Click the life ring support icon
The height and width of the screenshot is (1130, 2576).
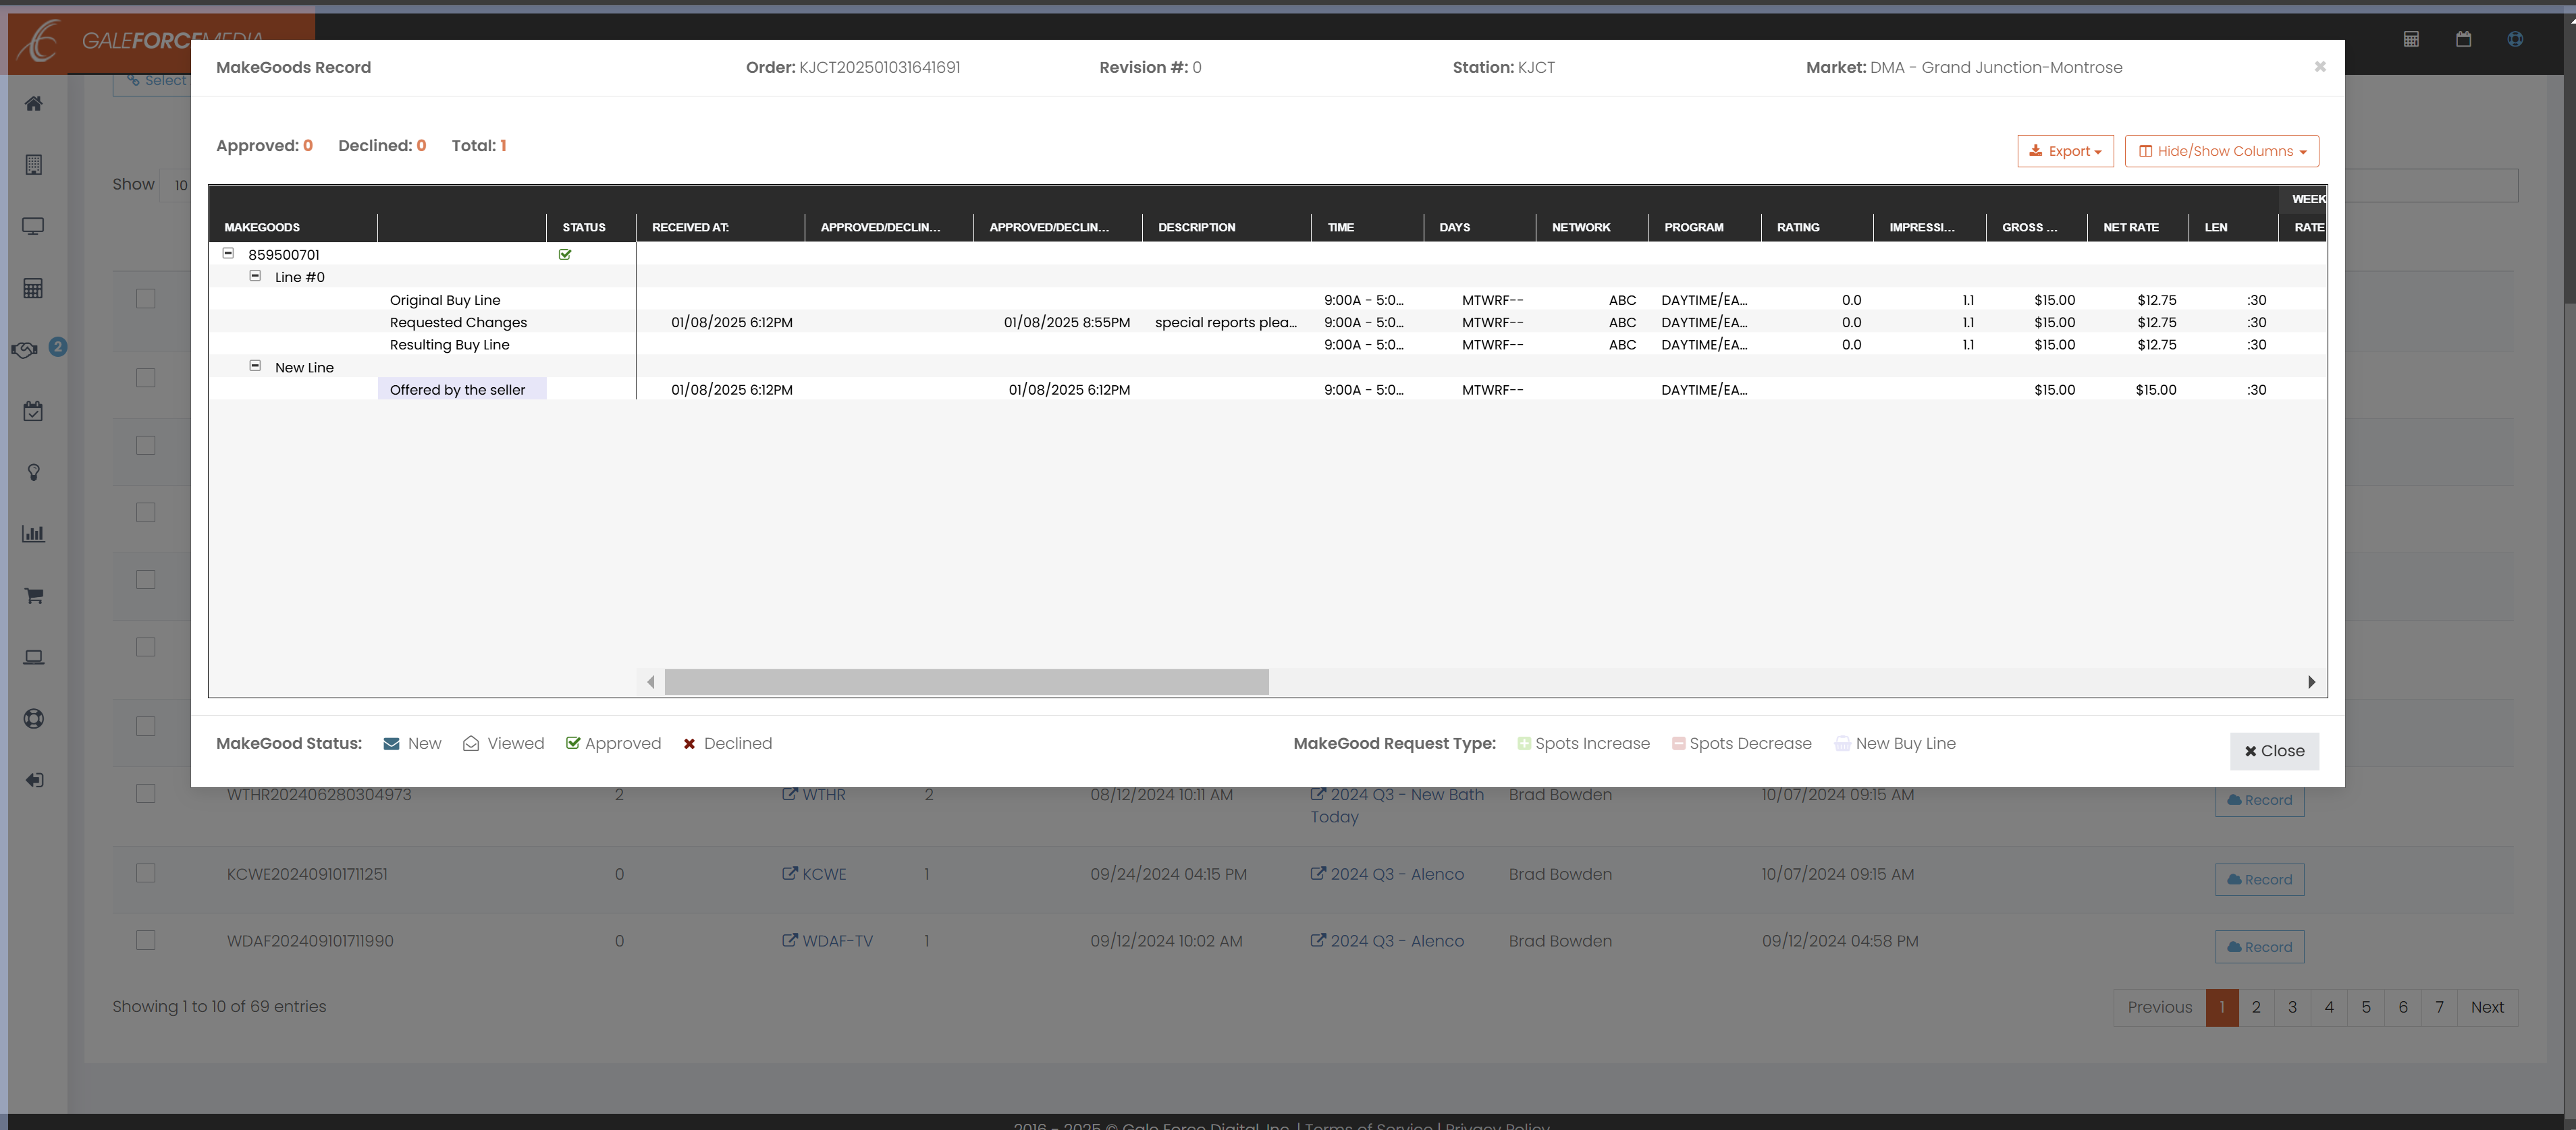point(33,718)
